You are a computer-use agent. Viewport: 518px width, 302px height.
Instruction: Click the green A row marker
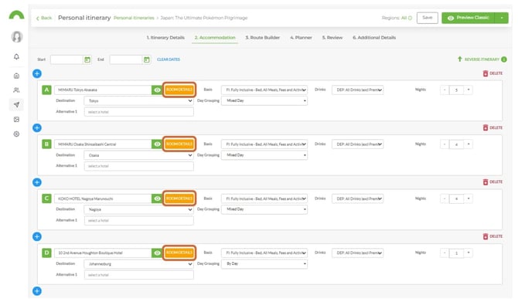(x=46, y=90)
